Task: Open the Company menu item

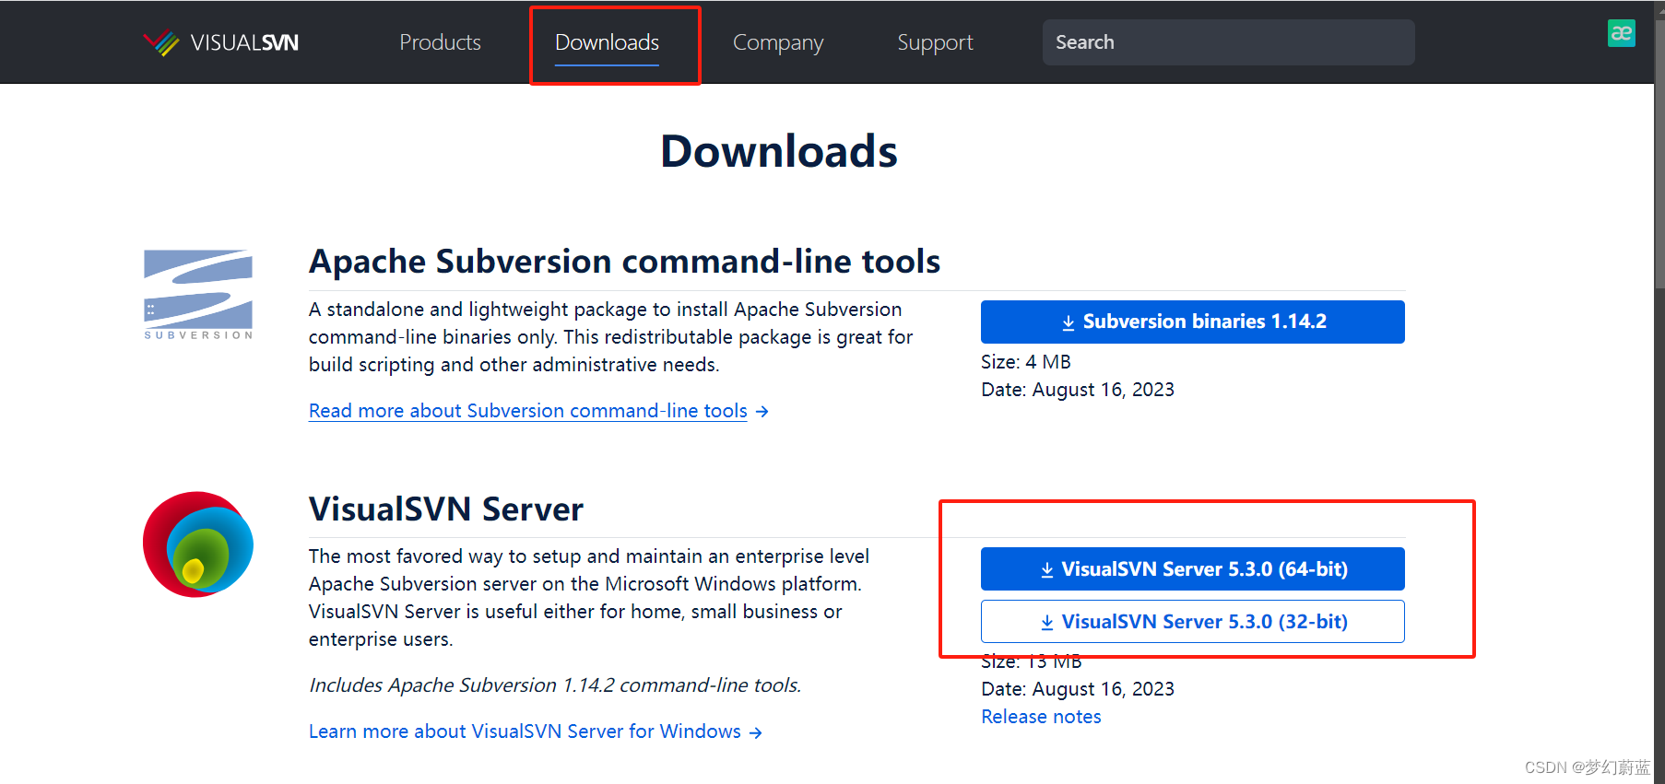Action: point(777,42)
